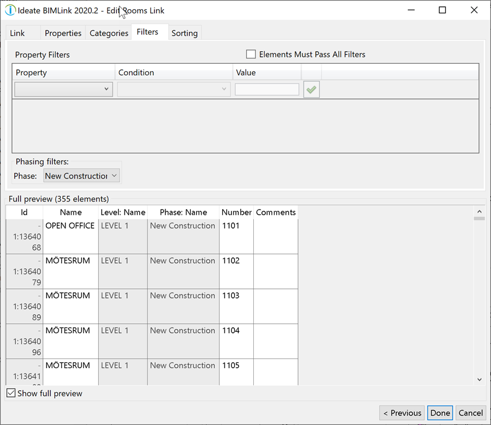Click the Comments column header
Screen dimensions: 491x425
tap(276, 212)
